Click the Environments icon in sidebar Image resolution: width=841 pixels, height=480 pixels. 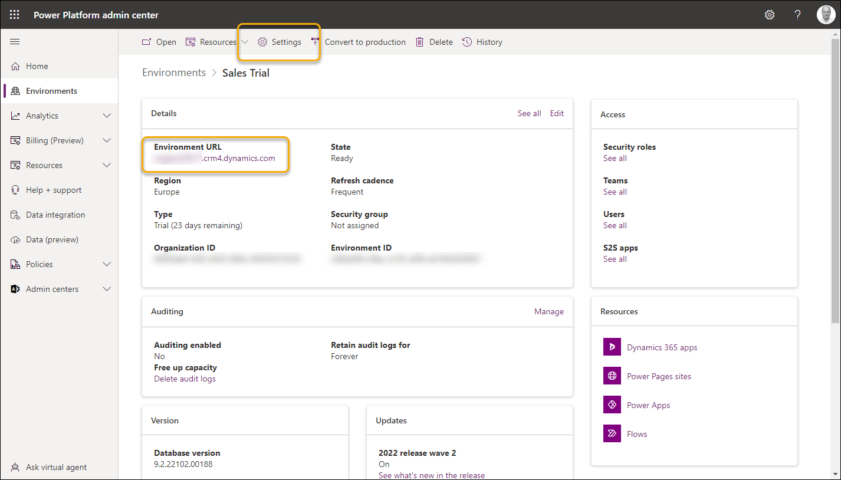click(15, 91)
